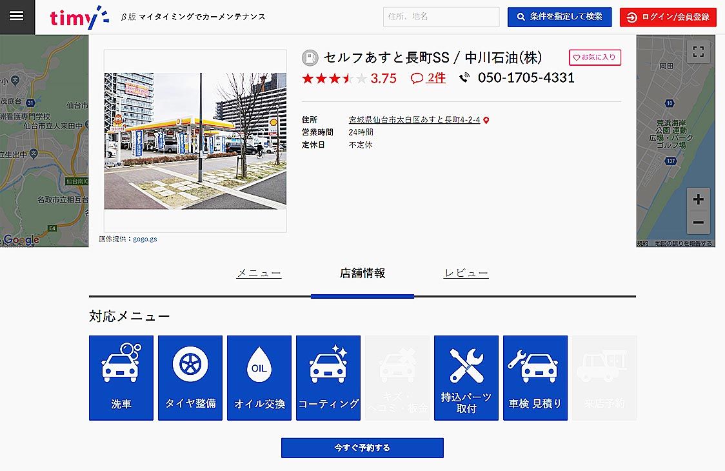
Task: Switch to the レビュー tab
Action: tap(466, 273)
